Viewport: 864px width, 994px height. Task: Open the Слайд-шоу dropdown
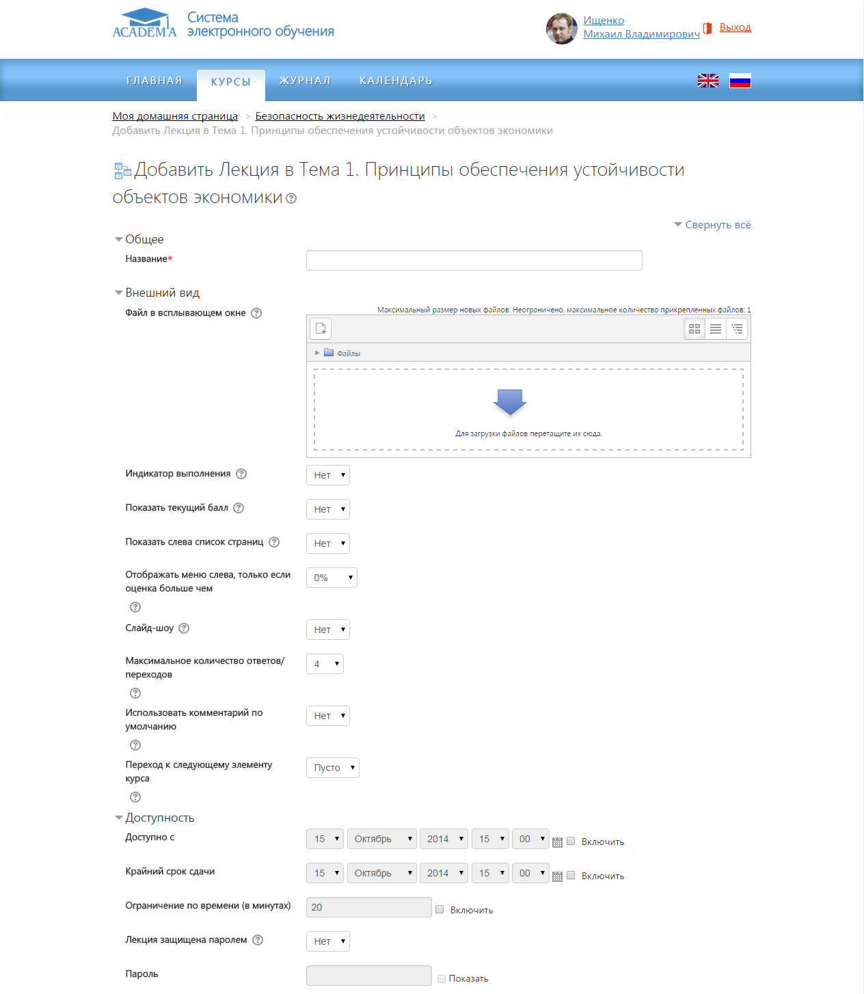(328, 630)
